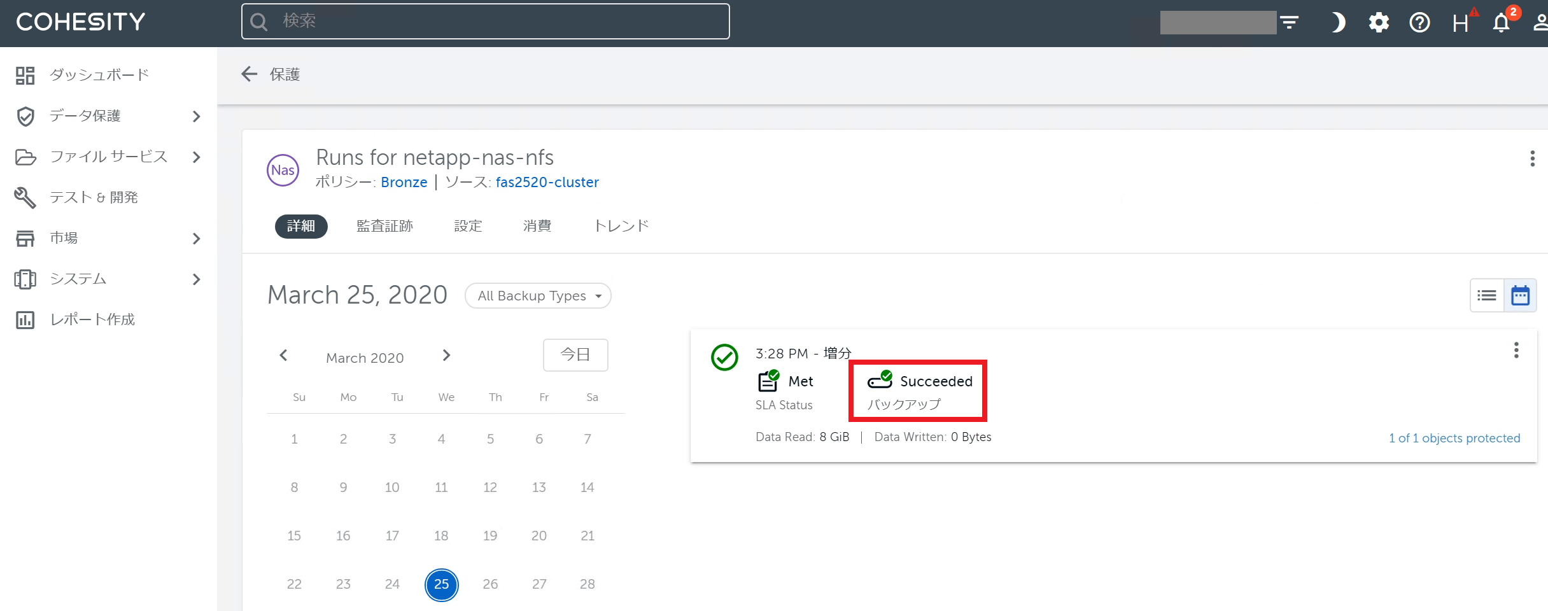Screen dimensions: 1548x611
Task: Select the 詳細 tab
Action: point(301,226)
